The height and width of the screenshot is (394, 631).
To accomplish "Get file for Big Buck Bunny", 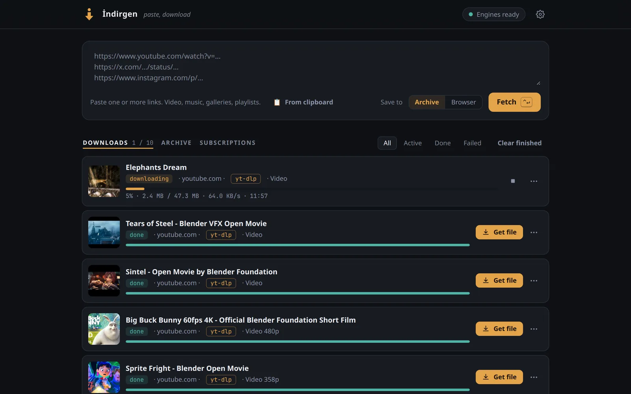I will [499, 329].
